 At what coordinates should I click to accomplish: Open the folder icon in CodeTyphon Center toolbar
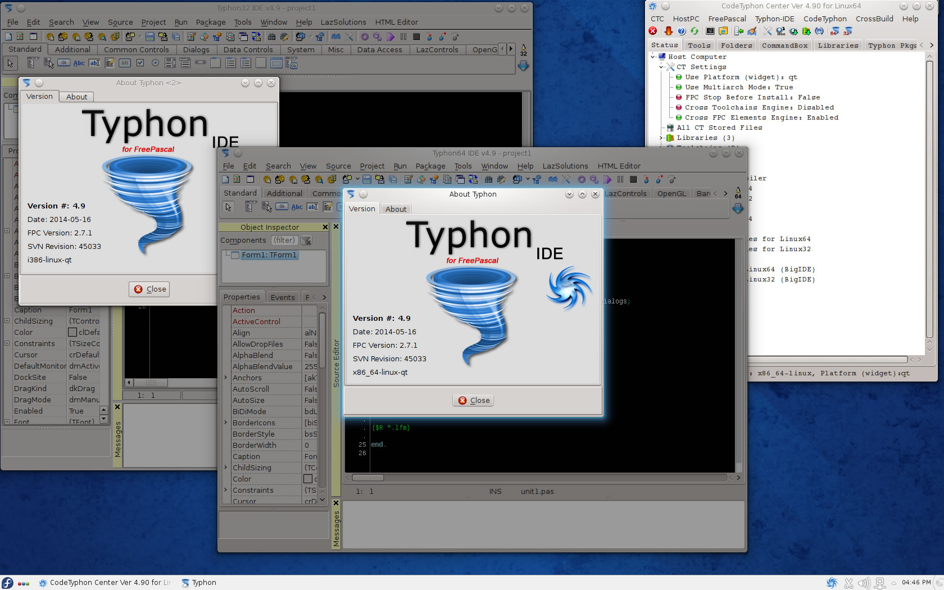coord(723,31)
